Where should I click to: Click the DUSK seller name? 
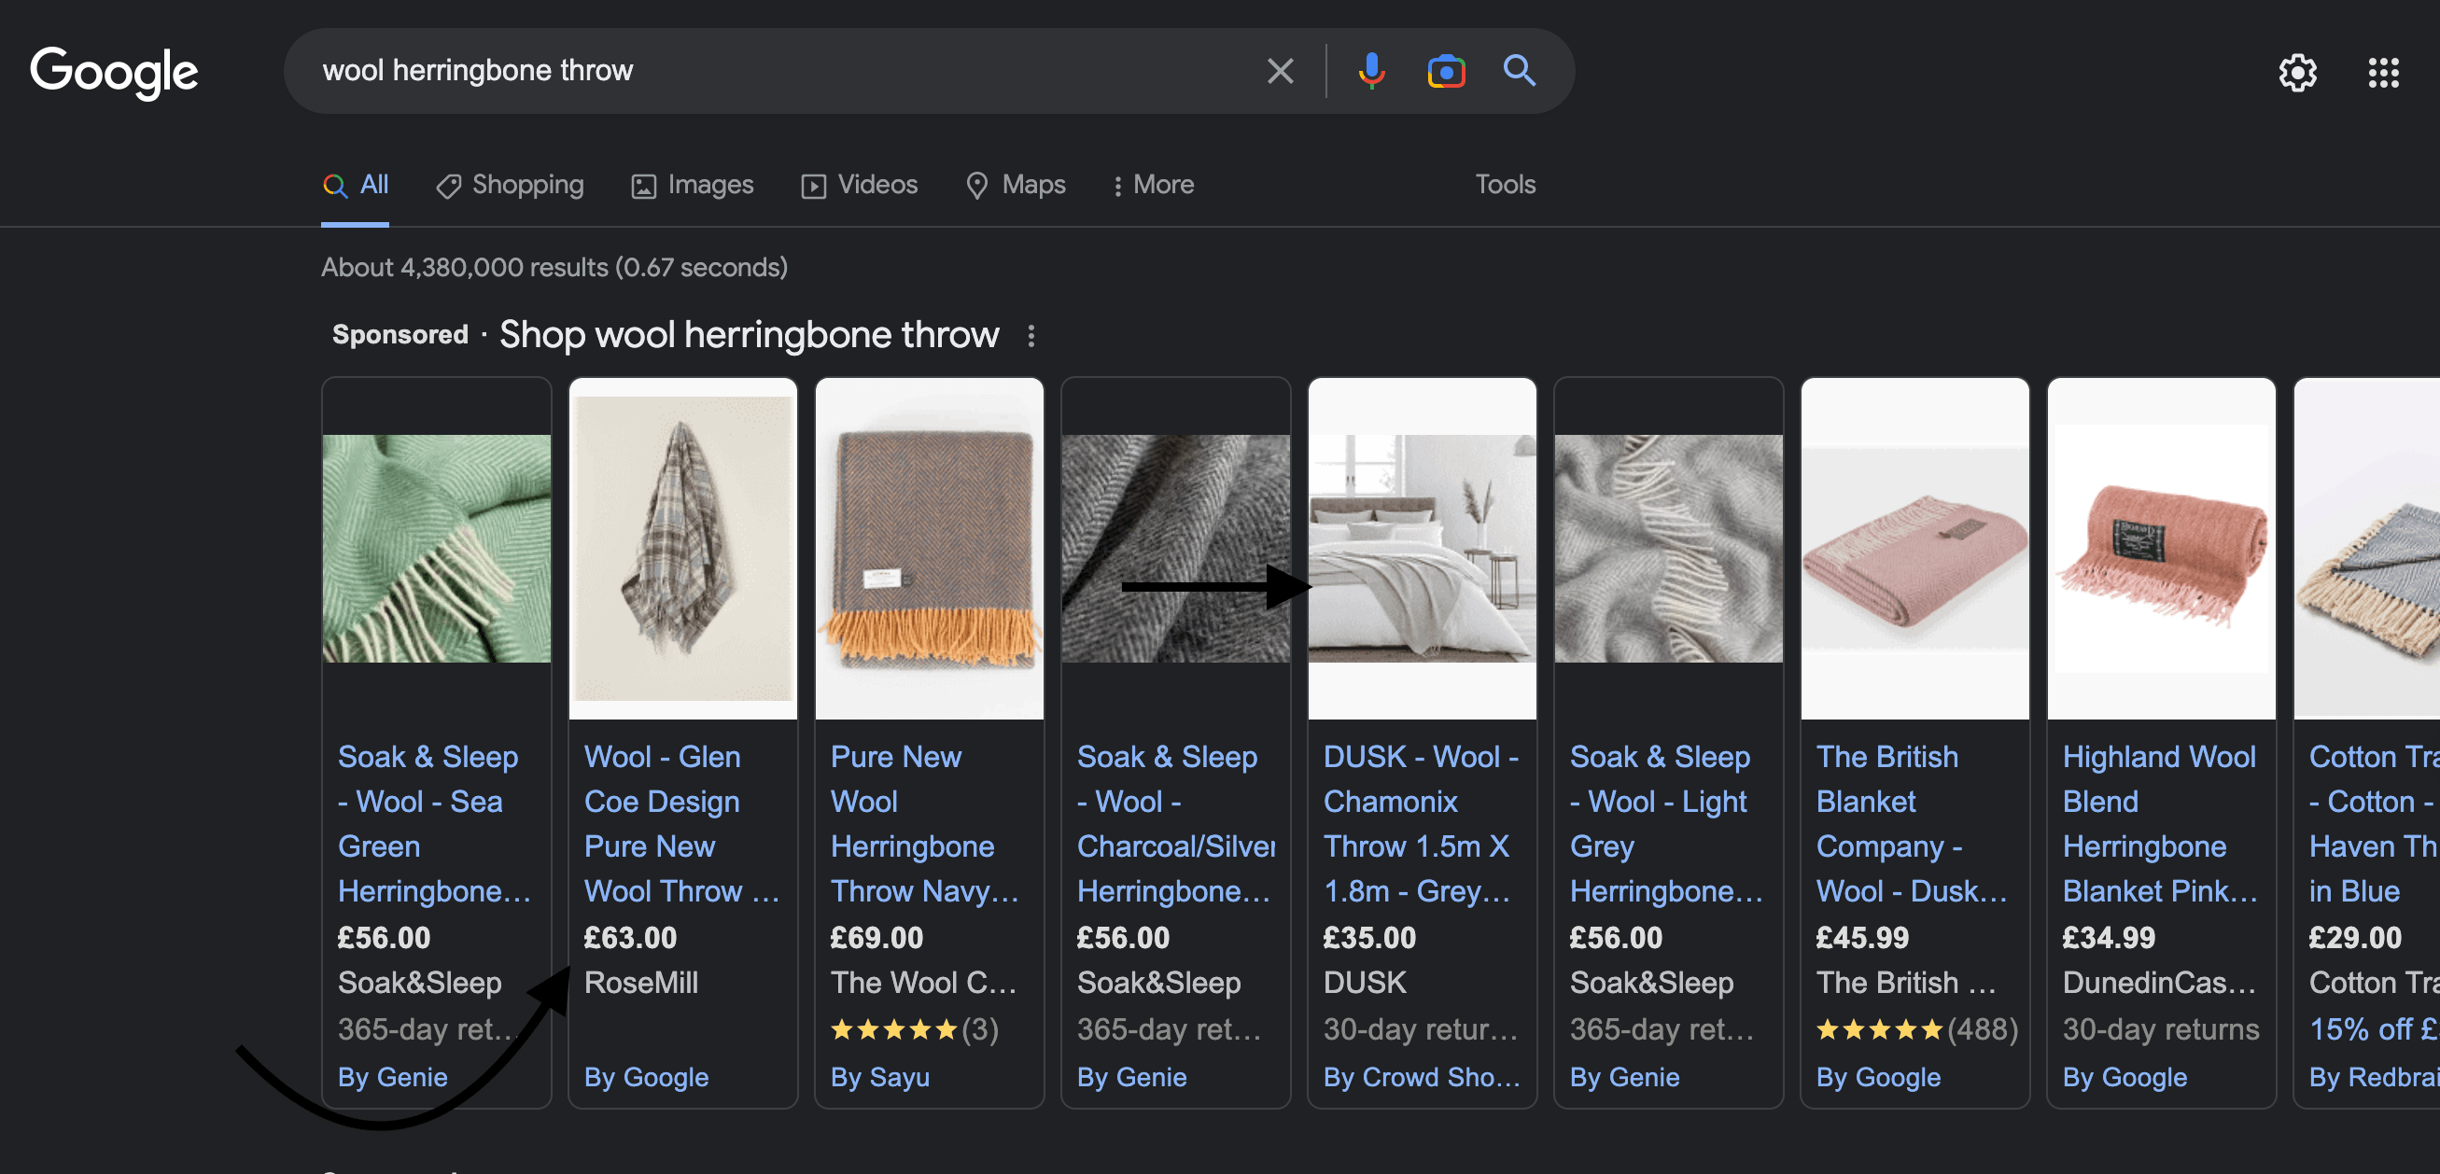point(1364,983)
